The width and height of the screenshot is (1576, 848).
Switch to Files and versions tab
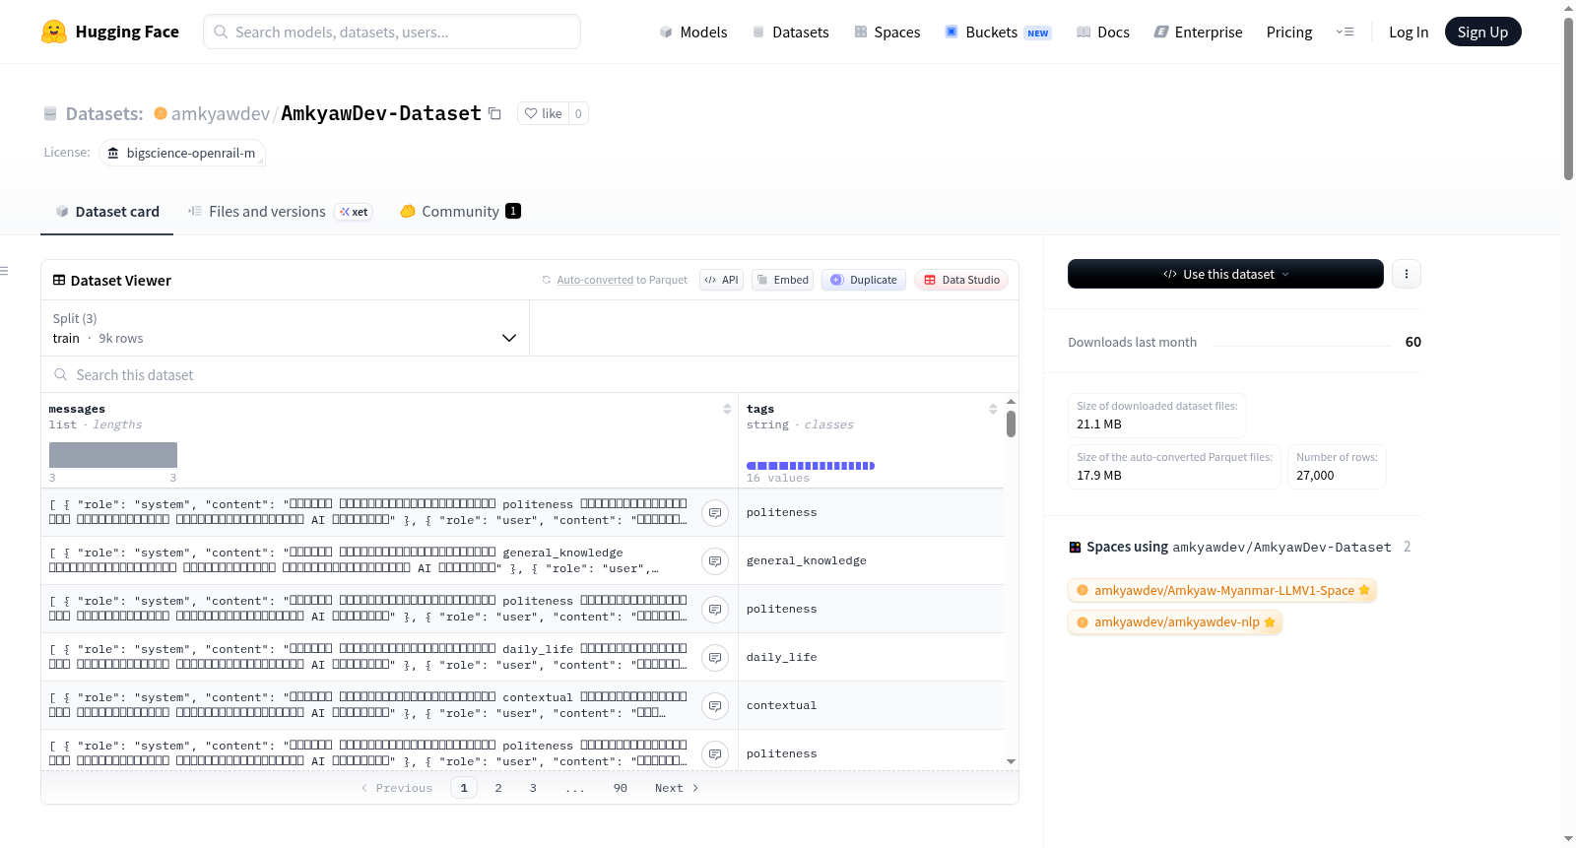(x=280, y=211)
